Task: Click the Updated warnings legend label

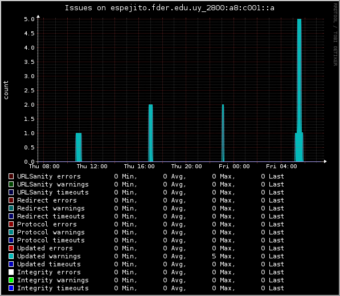Action: pyautogui.click(x=49, y=256)
